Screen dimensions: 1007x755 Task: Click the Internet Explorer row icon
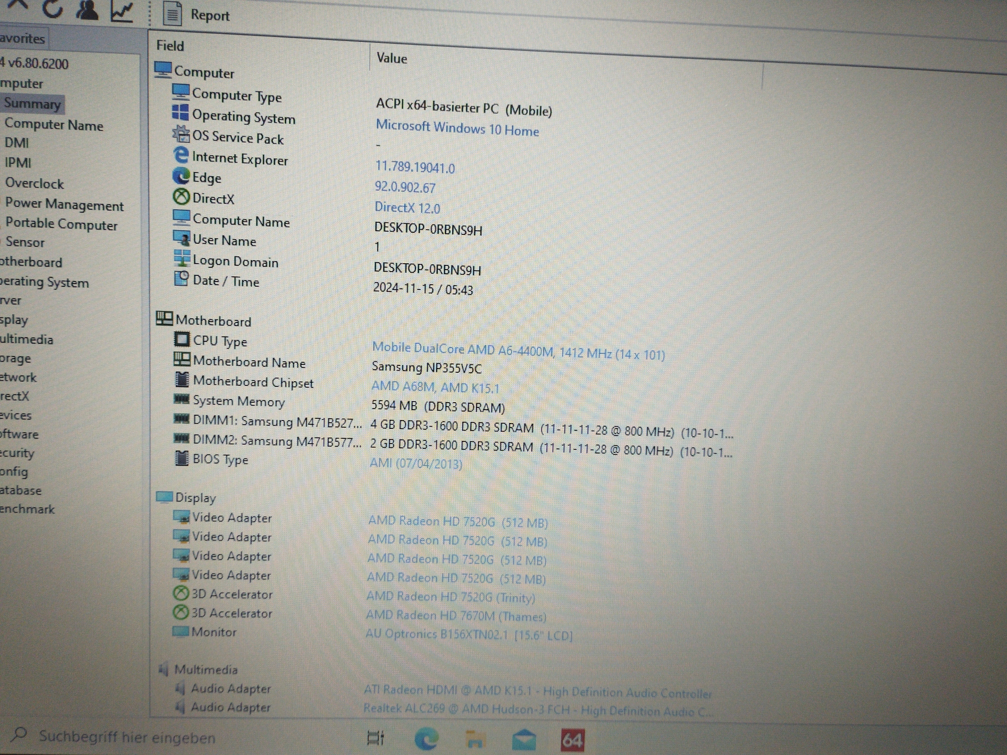[x=181, y=155]
